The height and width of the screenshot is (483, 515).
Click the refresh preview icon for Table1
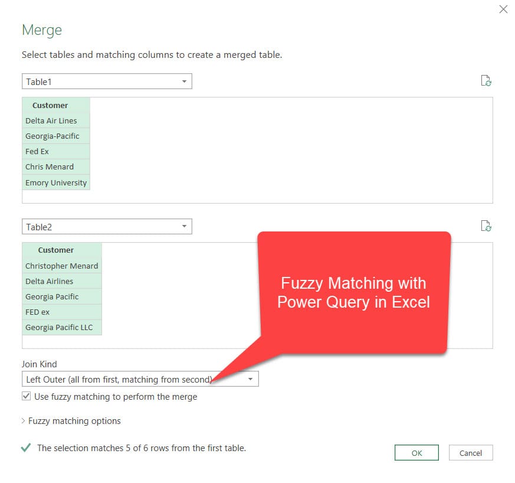click(x=486, y=81)
